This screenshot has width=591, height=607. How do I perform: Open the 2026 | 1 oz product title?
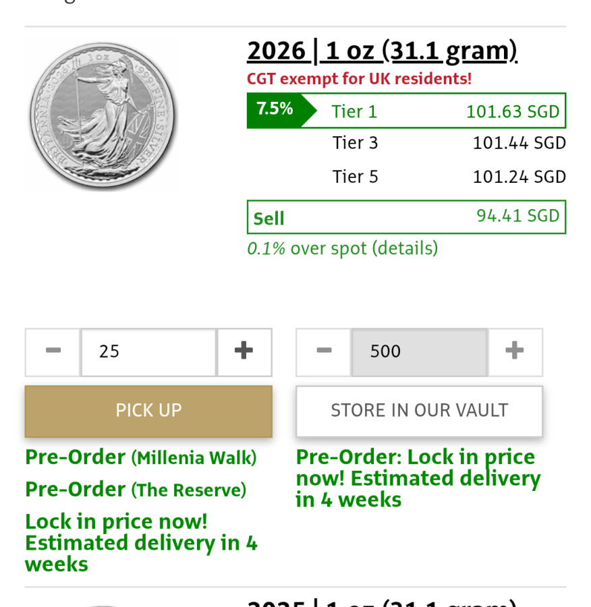pos(382,51)
